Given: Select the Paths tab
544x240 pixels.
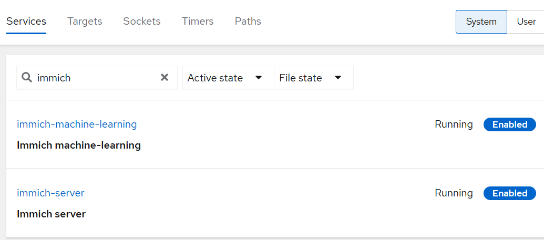Looking at the screenshot, I should [x=248, y=22].
